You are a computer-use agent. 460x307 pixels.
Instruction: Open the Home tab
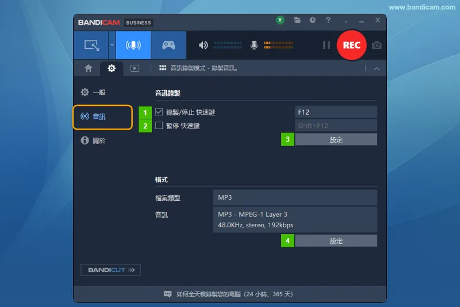click(x=89, y=68)
